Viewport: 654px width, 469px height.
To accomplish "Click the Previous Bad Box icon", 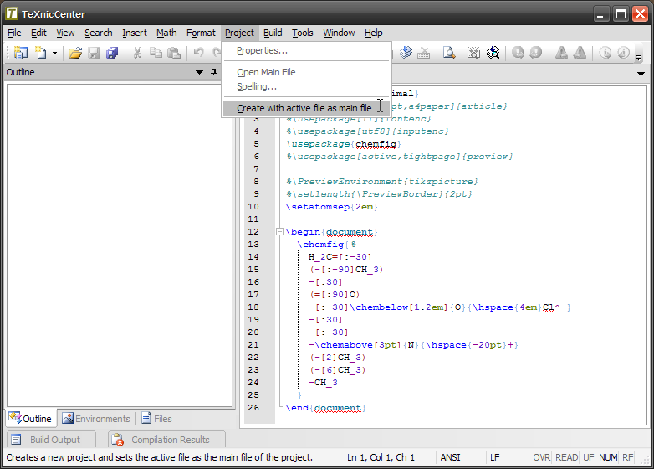I will click(x=624, y=53).
